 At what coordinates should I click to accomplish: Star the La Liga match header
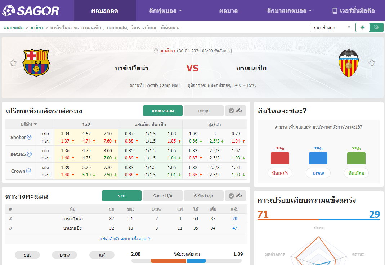click(156, 51)
